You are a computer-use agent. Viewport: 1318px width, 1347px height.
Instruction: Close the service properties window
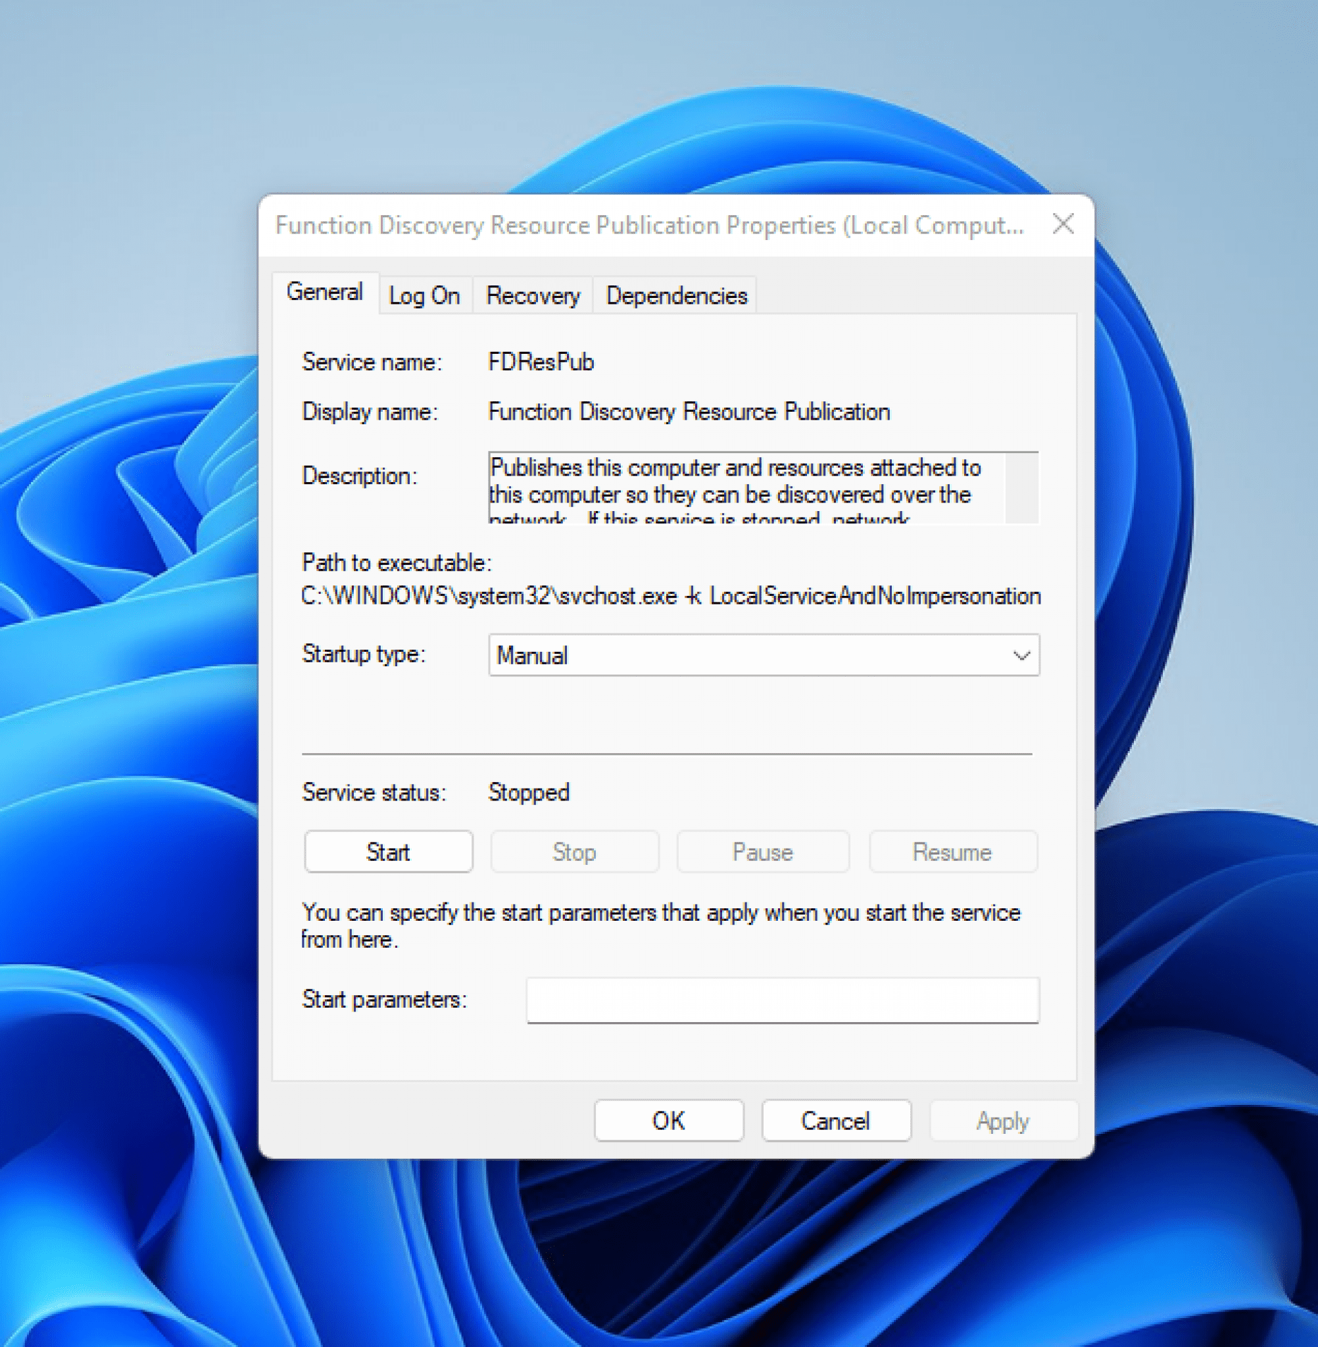tap(1063, 224)
